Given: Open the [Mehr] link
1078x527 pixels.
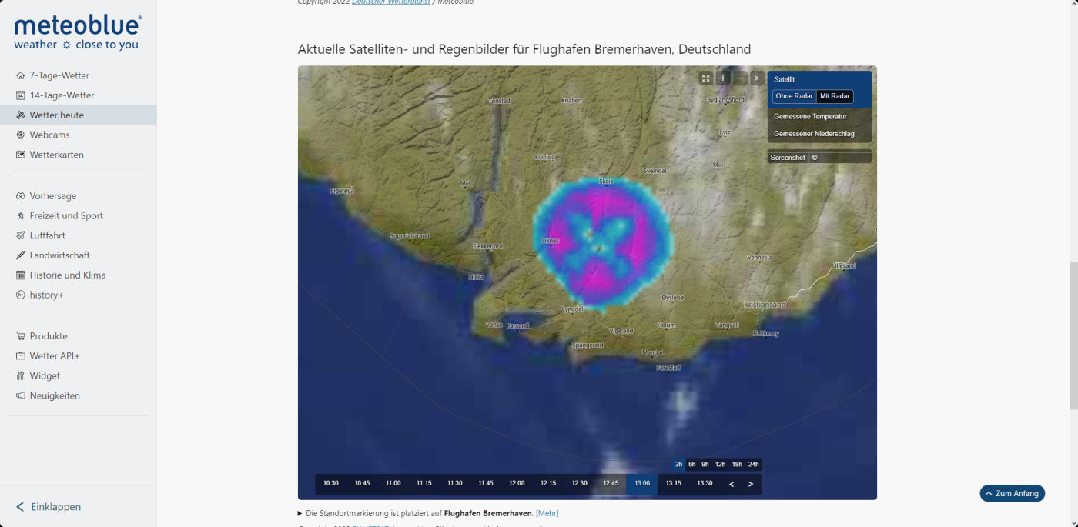Looking at the screenshot, I should click(x=547, y=513).
